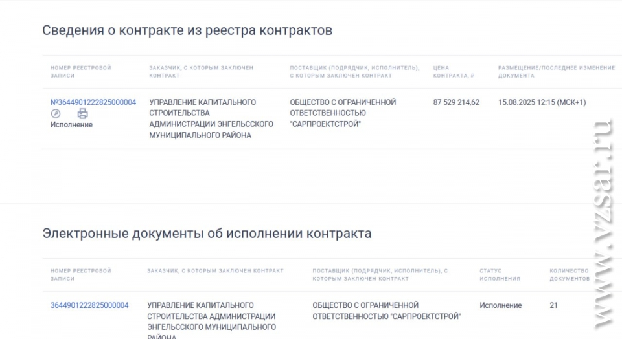Click 'НОМЕР РЕЕСТРОВОЙ ЗАПИСИ' header in the contracts registry table
This screenshot has height=339, width=622.
pos(80,72)
